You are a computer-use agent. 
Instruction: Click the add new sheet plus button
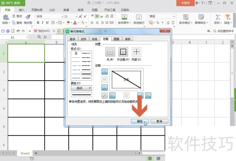36,153
